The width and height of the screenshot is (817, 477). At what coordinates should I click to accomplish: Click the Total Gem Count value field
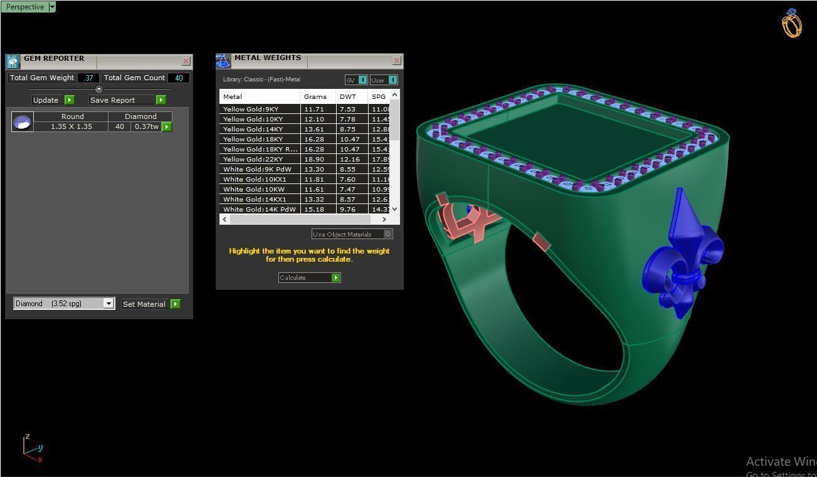179,78
